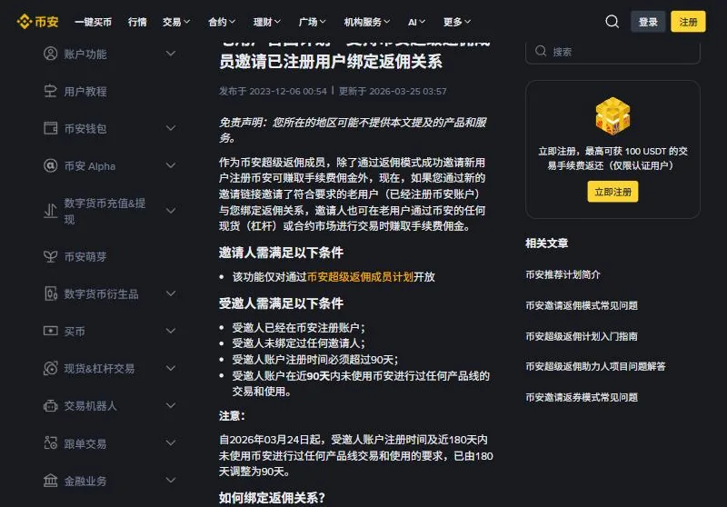Expand the 金融业务 chevron
This screenshot has width=727, height=507.
coord(171,480)
